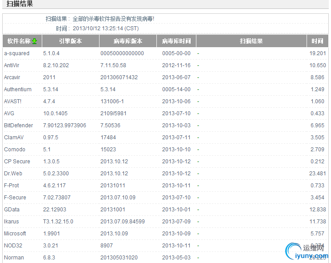Click the 病毒库版本 column header
The image size is (331, 263).
pyautogui.click(x=128, y=41)
